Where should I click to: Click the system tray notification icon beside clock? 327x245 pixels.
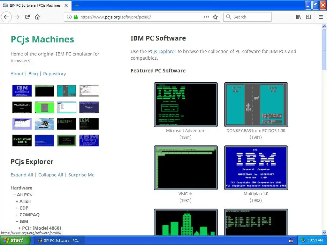[303, 241]
